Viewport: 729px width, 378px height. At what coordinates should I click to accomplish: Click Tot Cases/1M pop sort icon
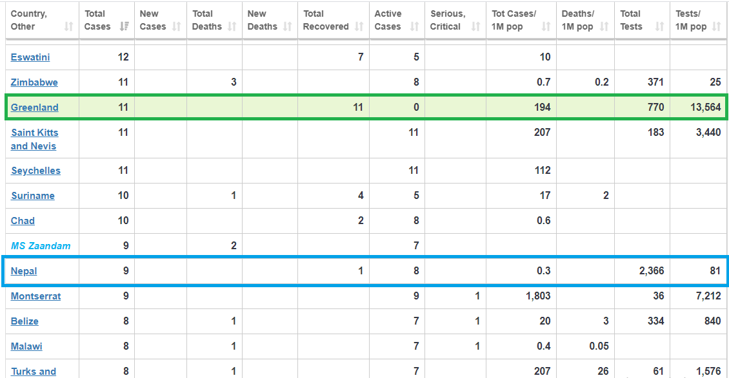[x=546, y=26]
